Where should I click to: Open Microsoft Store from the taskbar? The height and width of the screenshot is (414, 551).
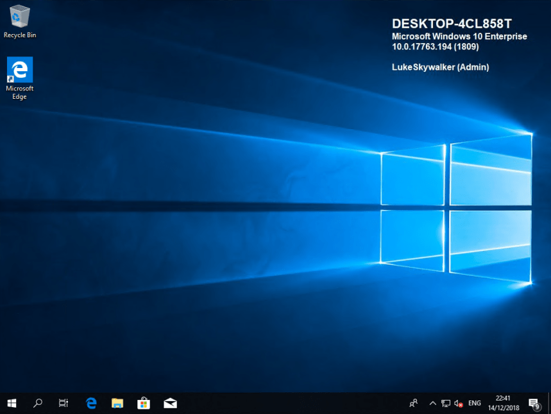pos(144,403)
